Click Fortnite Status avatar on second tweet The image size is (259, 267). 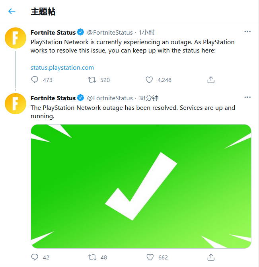[16, 104]
